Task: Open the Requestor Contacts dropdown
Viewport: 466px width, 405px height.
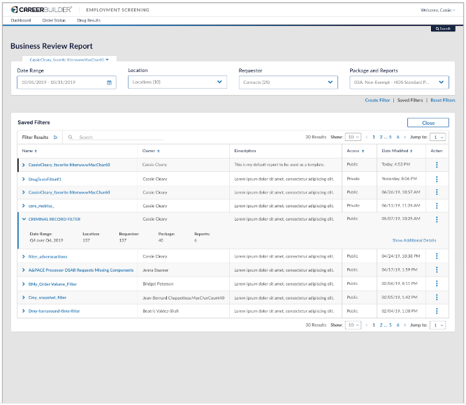Action: 330,82
